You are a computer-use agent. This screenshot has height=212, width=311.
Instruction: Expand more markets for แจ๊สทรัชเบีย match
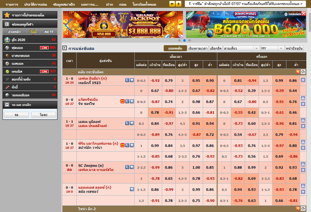[x=303, y=104]
